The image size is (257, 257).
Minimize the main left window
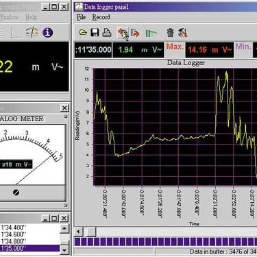click(46, 7)
